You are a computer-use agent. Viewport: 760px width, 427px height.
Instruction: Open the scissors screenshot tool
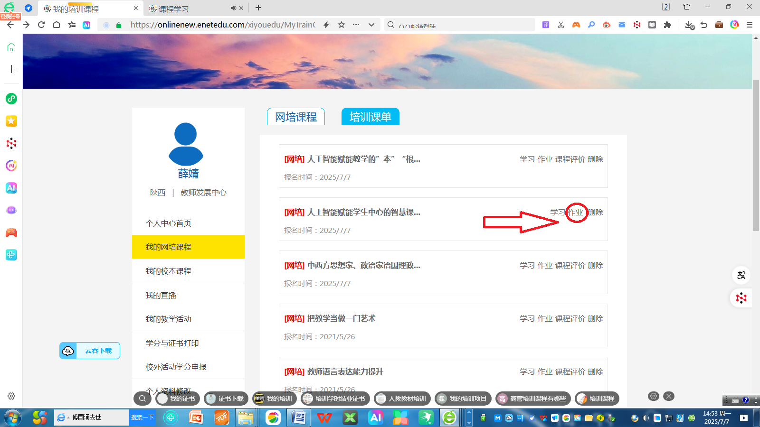tap(561, 25)
